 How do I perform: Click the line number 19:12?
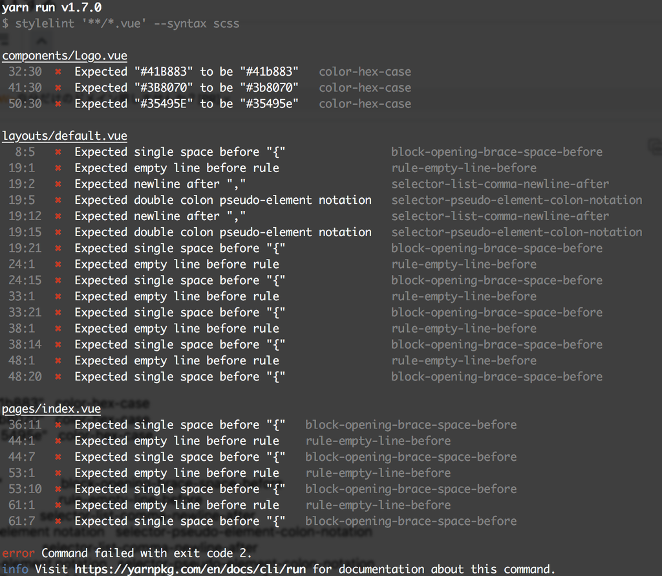coord(25,216)
